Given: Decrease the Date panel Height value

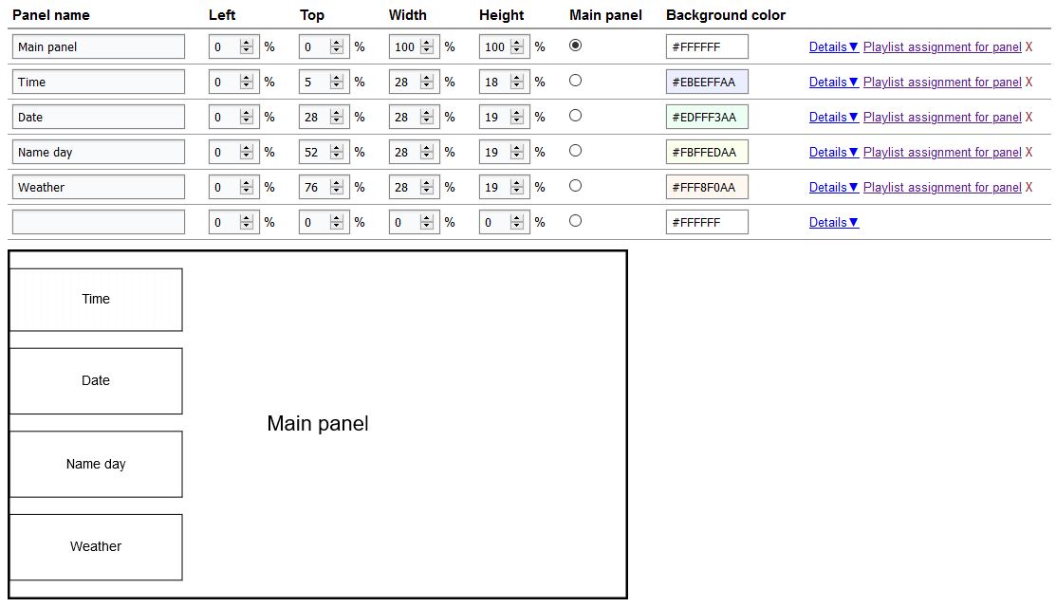Looking at the screenshot, I should click(x=516, y=121).
